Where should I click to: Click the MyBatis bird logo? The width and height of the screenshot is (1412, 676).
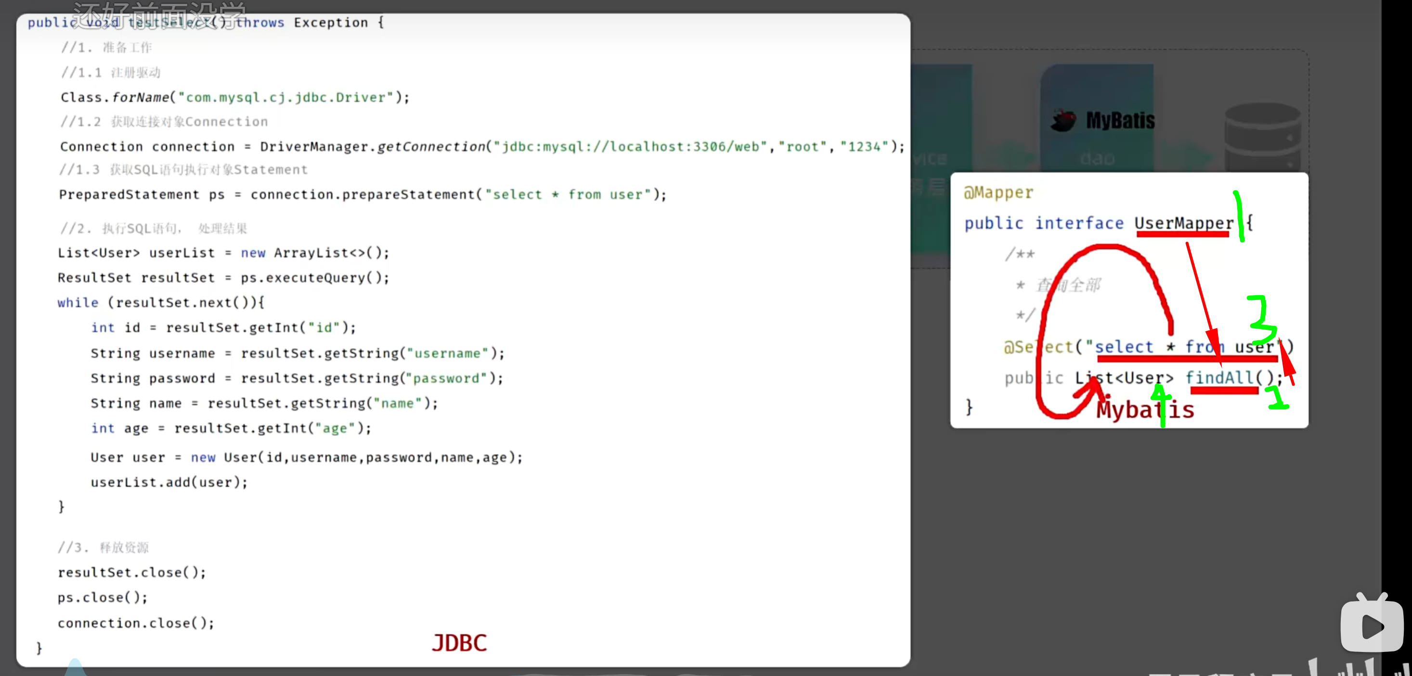(x=1063, y=120)
